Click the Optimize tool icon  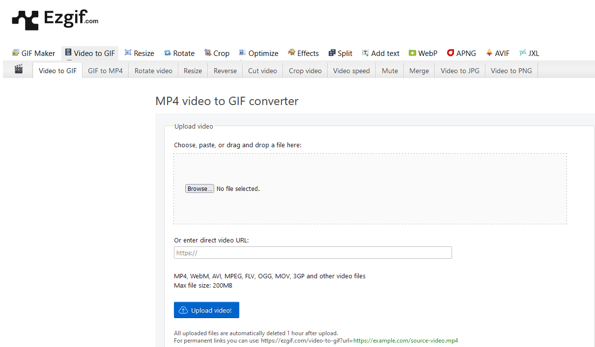(x=243, y=53)
